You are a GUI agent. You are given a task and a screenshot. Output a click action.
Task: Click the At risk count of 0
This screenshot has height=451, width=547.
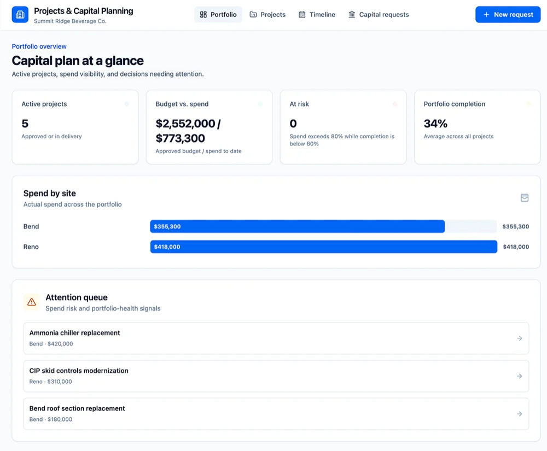[x=293, y=124]
